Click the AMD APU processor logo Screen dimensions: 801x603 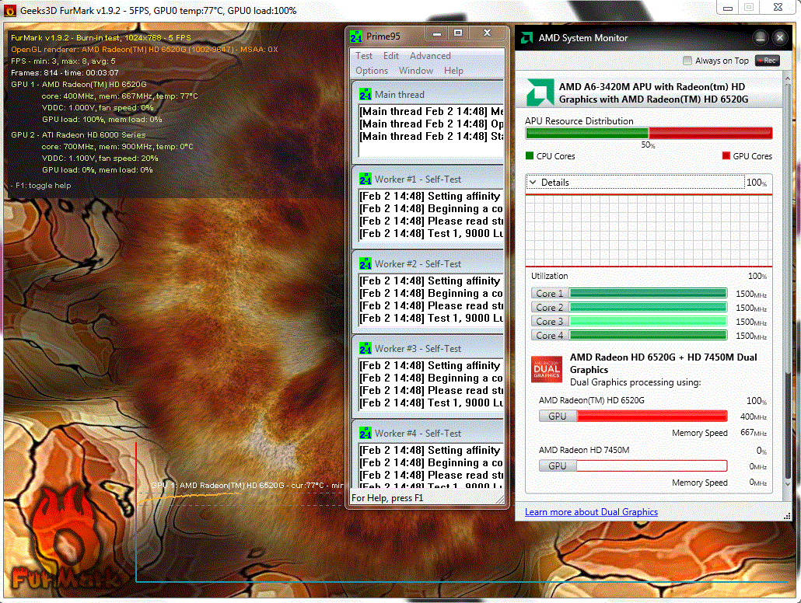540,92
